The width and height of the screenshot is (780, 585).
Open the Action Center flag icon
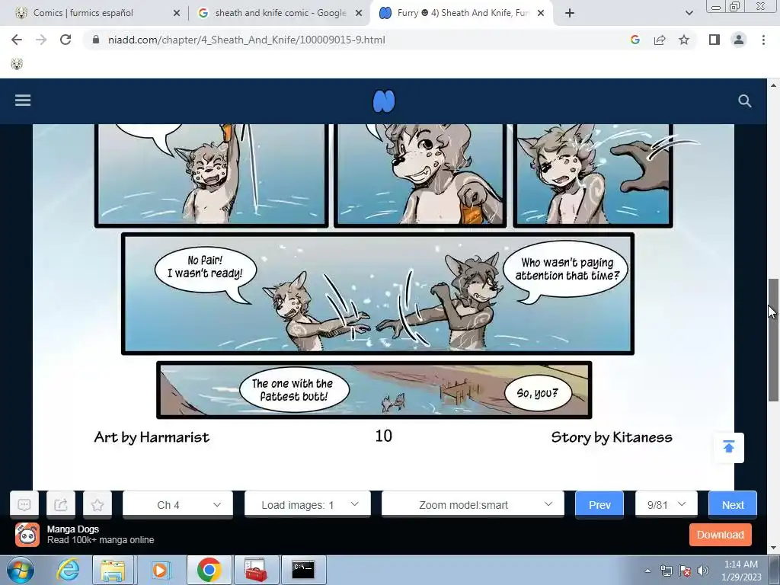pyautogui.click(x=685, y=571)
